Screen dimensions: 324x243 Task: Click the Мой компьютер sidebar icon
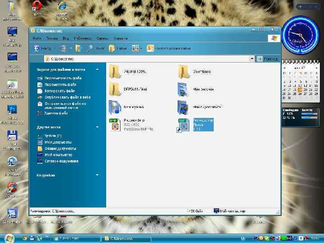(x=40, y=155)
